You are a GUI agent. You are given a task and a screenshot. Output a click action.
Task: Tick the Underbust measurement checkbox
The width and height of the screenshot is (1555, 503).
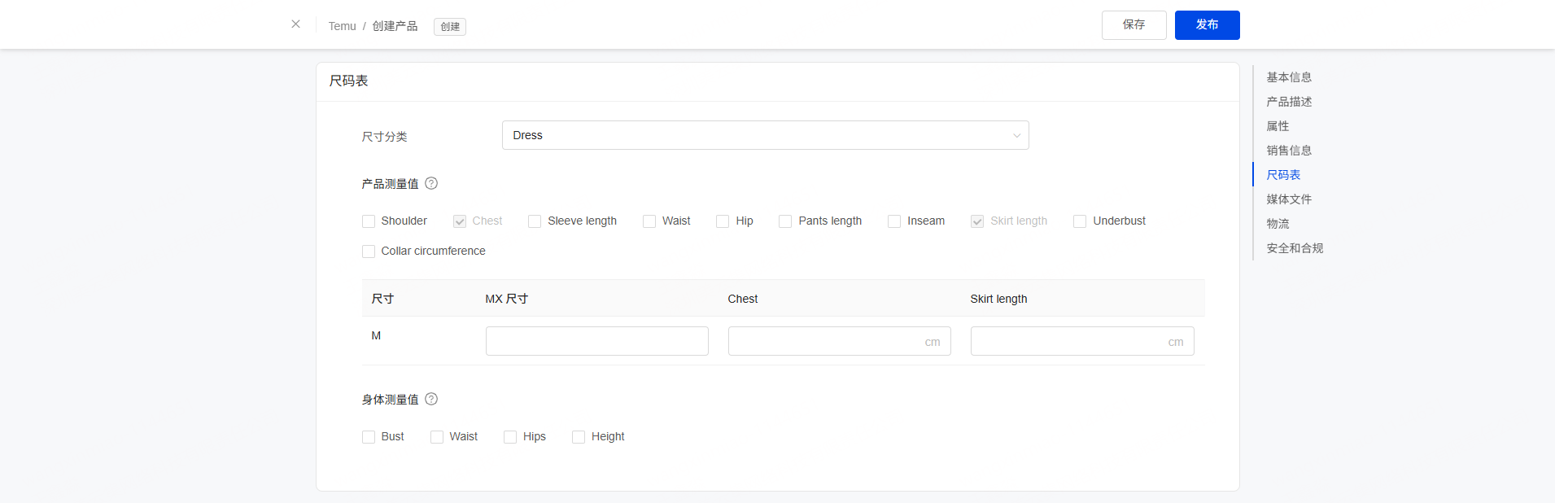click(1080, 221)
